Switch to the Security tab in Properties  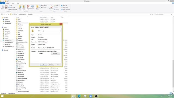click(x=41, y=27)
